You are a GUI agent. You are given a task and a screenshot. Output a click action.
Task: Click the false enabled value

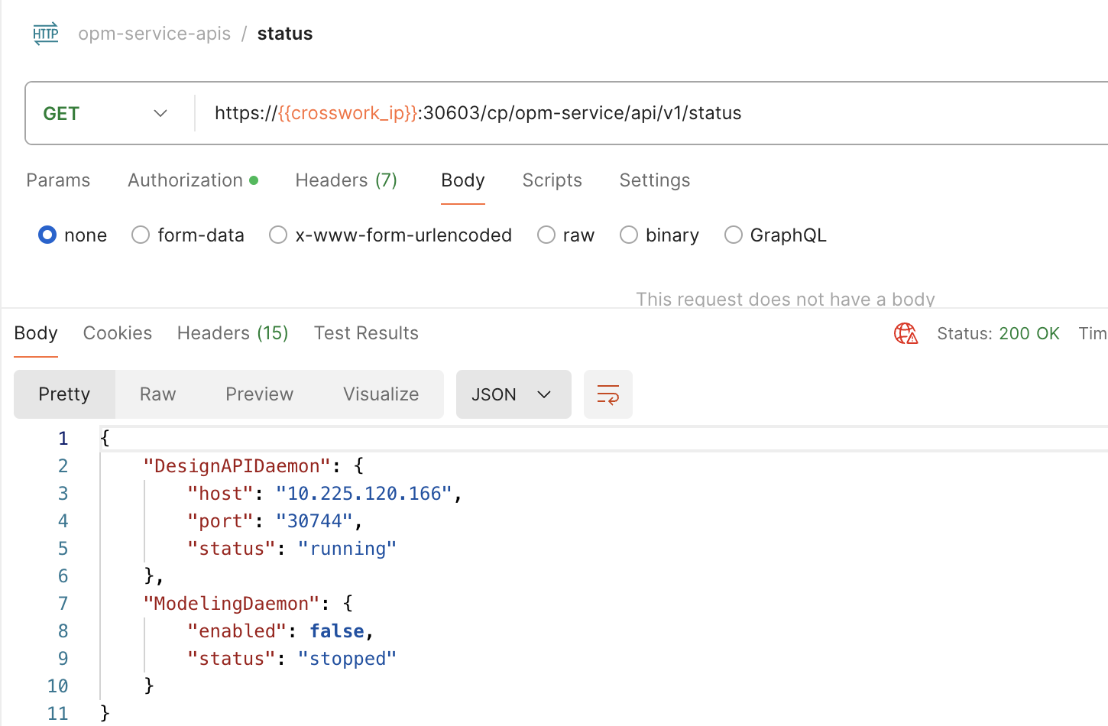[x=337, y=631]
